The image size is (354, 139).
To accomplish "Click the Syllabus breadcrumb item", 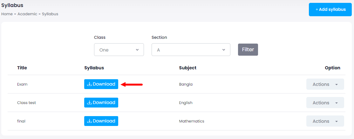I will pyautogui.click(x=50, y=14).
